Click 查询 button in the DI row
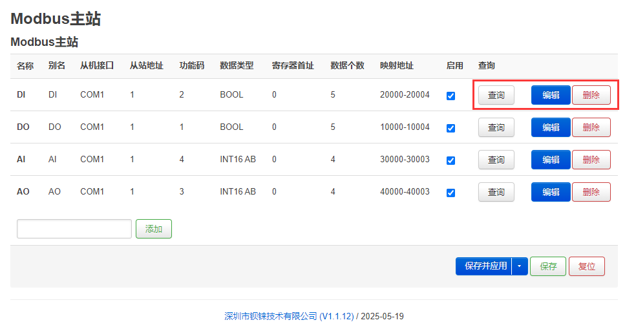This screenshot has width=625, height=329. coord(496,95)
